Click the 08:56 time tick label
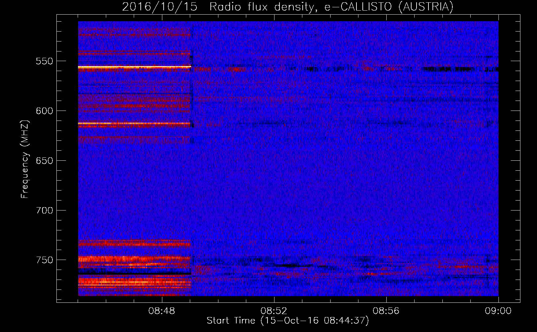Viewport: 537px width, 332px height. (x=386, y=311)
